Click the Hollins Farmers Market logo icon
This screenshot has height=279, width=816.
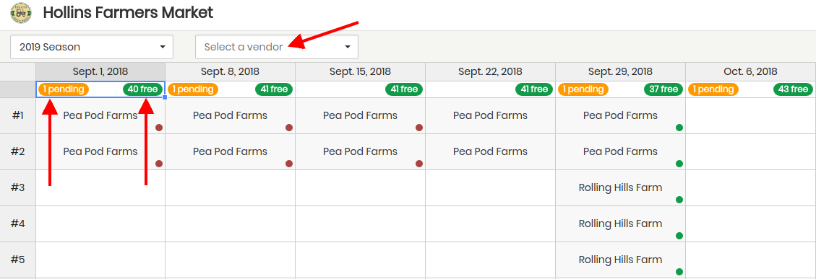pyautogui.click(x=21, y=13)
